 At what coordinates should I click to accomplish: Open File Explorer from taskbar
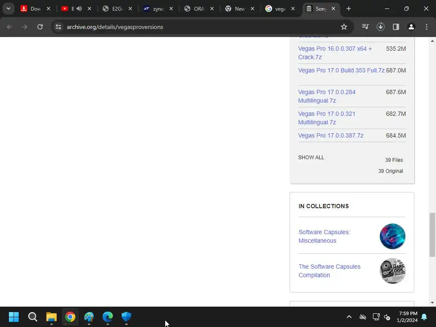(x=52, y=317)
